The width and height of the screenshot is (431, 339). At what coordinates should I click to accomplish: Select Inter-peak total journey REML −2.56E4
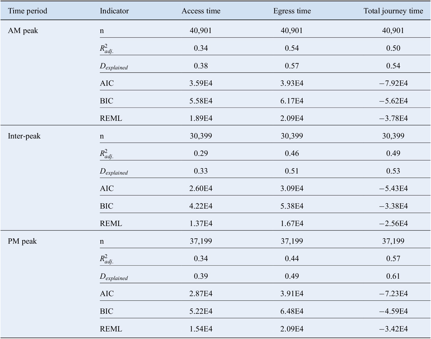[393, 223]
